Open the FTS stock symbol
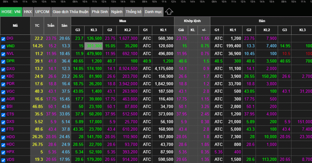Screen dimensions: 312x163 10,129
